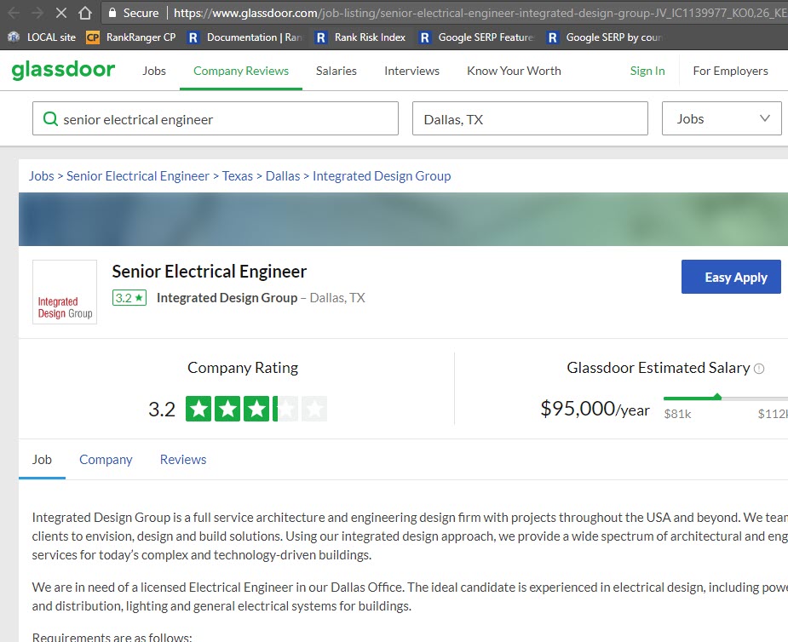Screen dimensions: 788x642
Task: Click Integrated Design Group company name
Action: [227, 298]
